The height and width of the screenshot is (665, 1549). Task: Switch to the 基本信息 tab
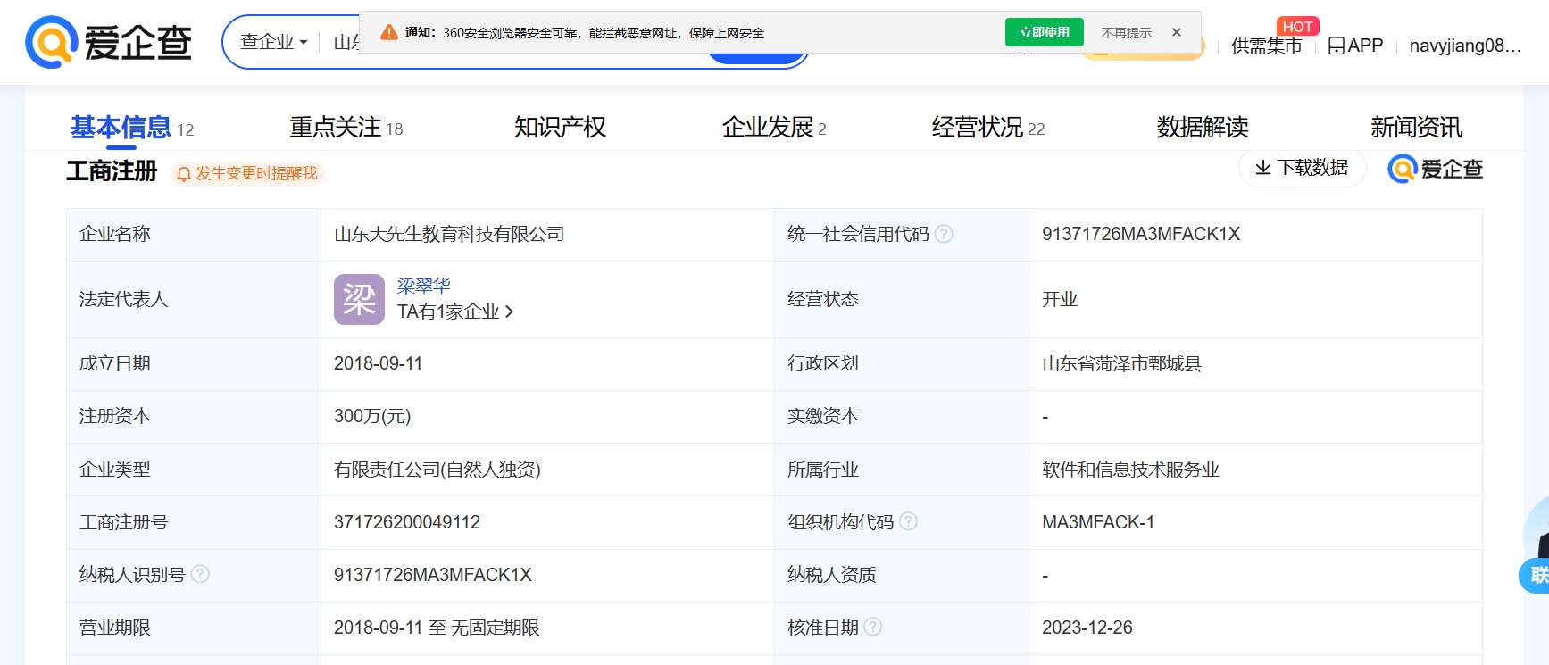point(132,128)
